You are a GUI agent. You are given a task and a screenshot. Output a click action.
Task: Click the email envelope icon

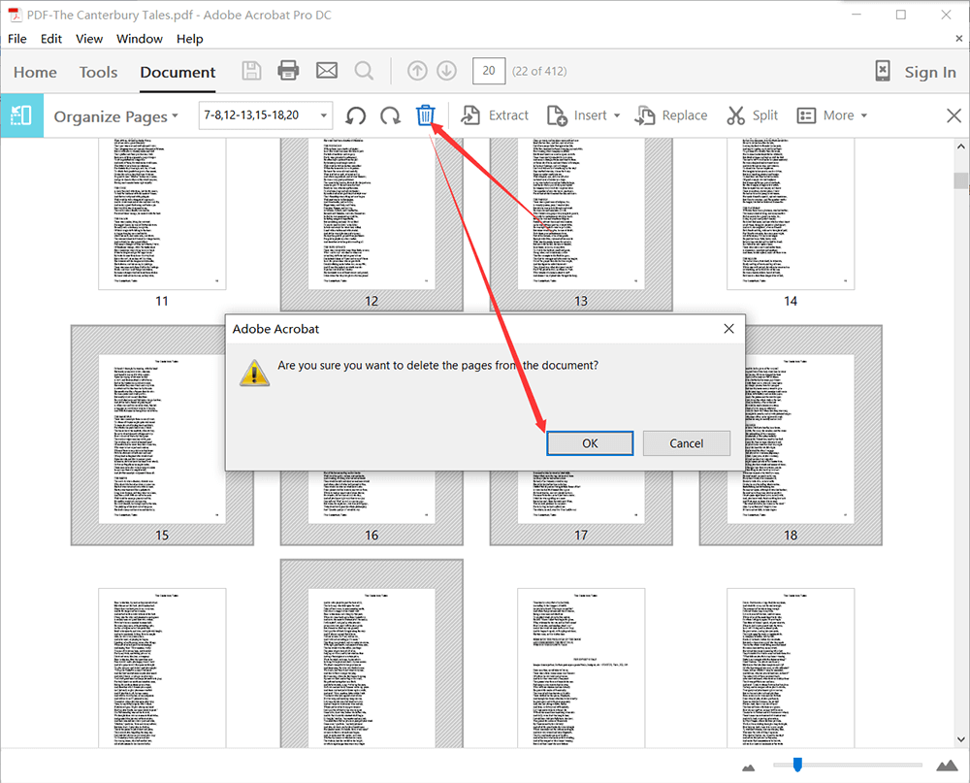327,71
